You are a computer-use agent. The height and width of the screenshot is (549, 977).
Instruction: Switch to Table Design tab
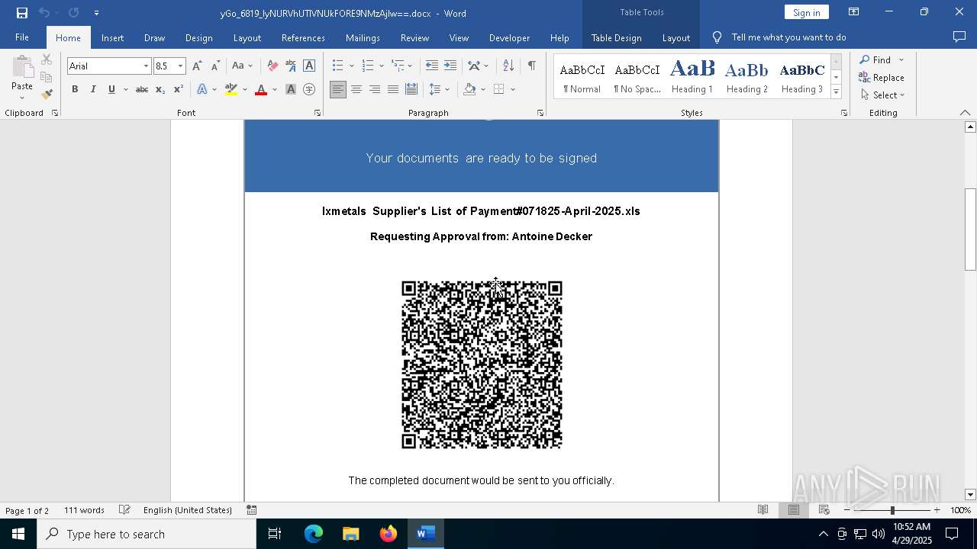(616, 37)
